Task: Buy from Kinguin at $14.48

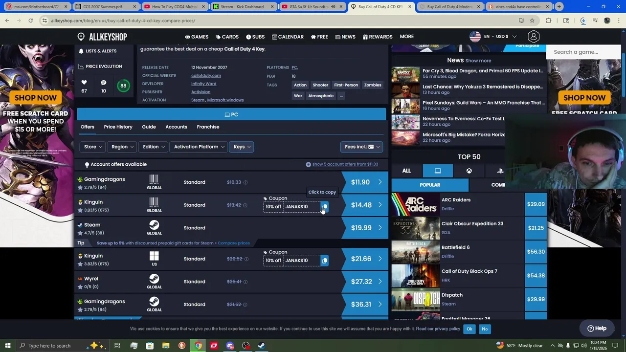Action: (364, 205)
